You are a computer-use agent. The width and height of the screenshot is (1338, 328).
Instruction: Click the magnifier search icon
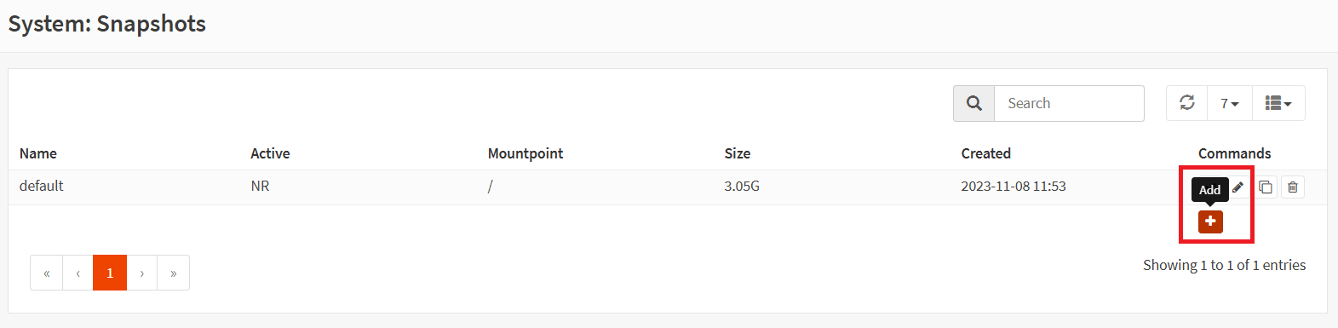(974, 103)
